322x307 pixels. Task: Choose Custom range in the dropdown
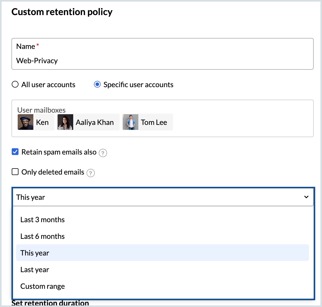coord(42,286)
